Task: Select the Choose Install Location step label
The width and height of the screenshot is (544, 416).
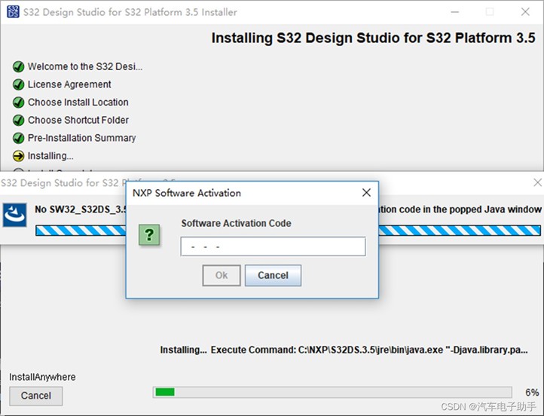Action: [78, 102]
